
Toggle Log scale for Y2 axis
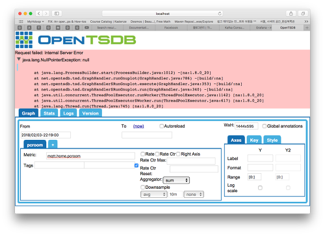[x=288, y=188]
